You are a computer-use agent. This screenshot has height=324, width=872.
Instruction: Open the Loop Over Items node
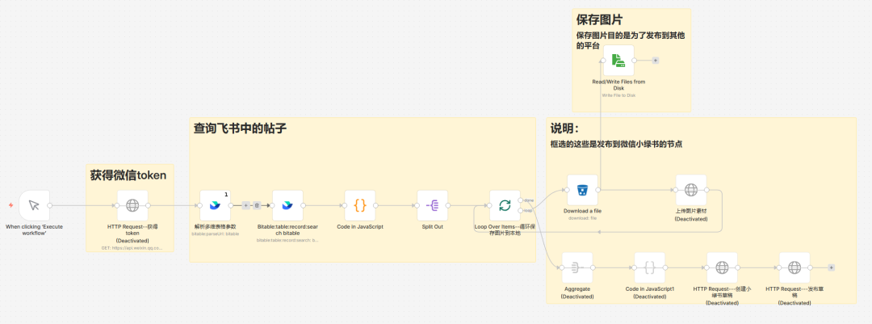tap(505, 206)
